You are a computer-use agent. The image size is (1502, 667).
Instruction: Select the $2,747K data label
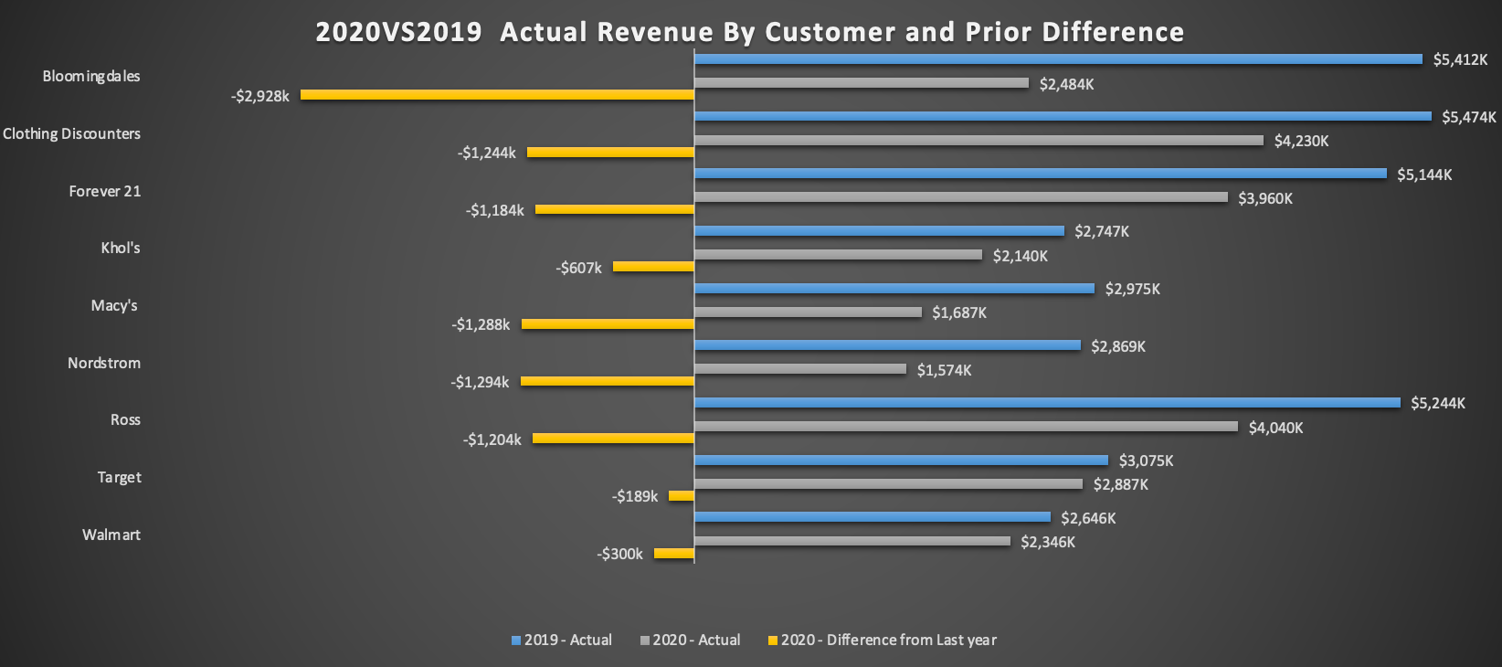[x=1102, y=231]
